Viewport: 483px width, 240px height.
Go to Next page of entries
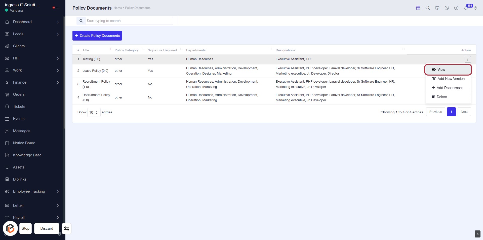pyautogui.click(x=464, y=112)
